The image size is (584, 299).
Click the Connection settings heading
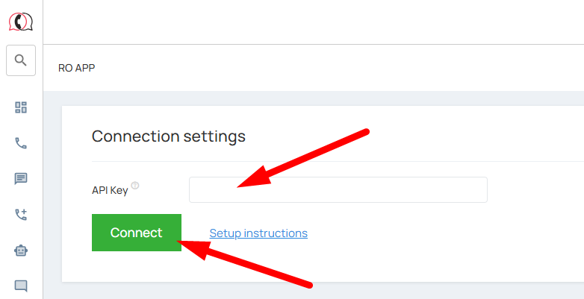pos(169,136)
